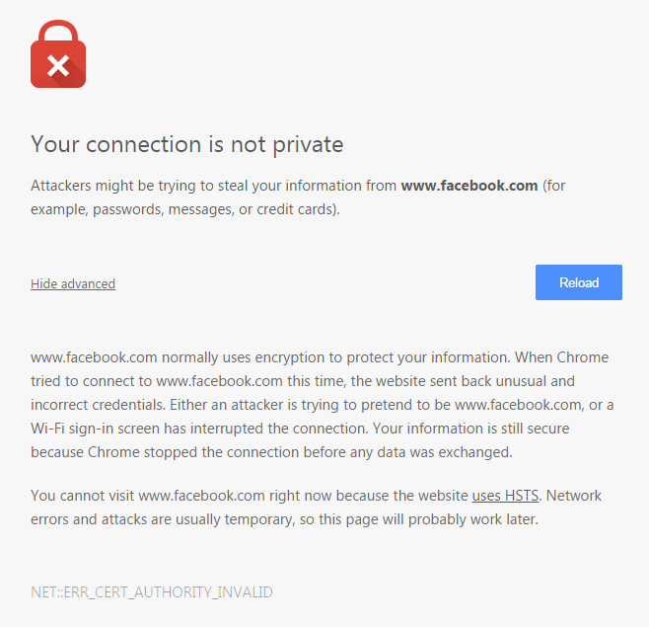Click the sentence Your information is still secure
The width and height of the screenshot is (649, 627).
[471, 429]
